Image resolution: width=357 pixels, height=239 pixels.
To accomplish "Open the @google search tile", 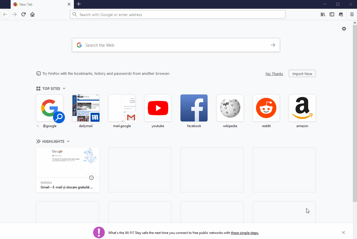I will (x=50, y=108).
